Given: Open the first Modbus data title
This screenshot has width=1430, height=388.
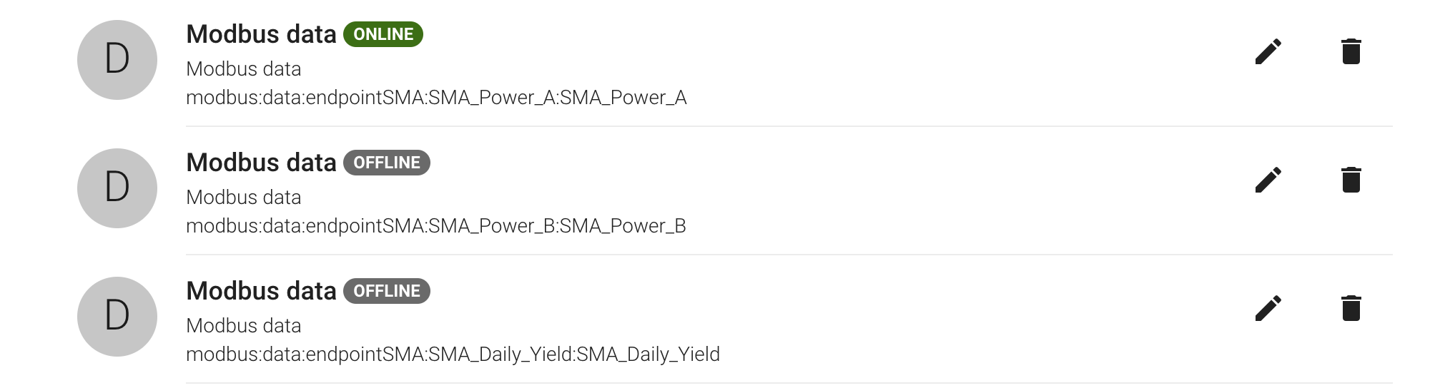Looking at the screenshot, I should point(261,34).
